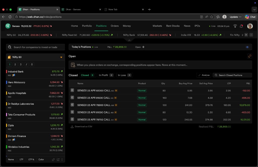Open the delta watchlist tab
This screenshot has width=258, height=167.
tap(32, 64)
